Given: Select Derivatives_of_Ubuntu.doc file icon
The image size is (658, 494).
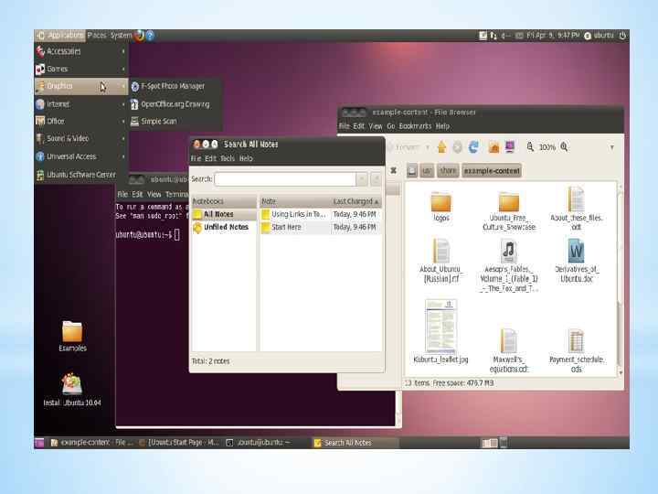Looking at the screenshot, I should coord(576,252).
